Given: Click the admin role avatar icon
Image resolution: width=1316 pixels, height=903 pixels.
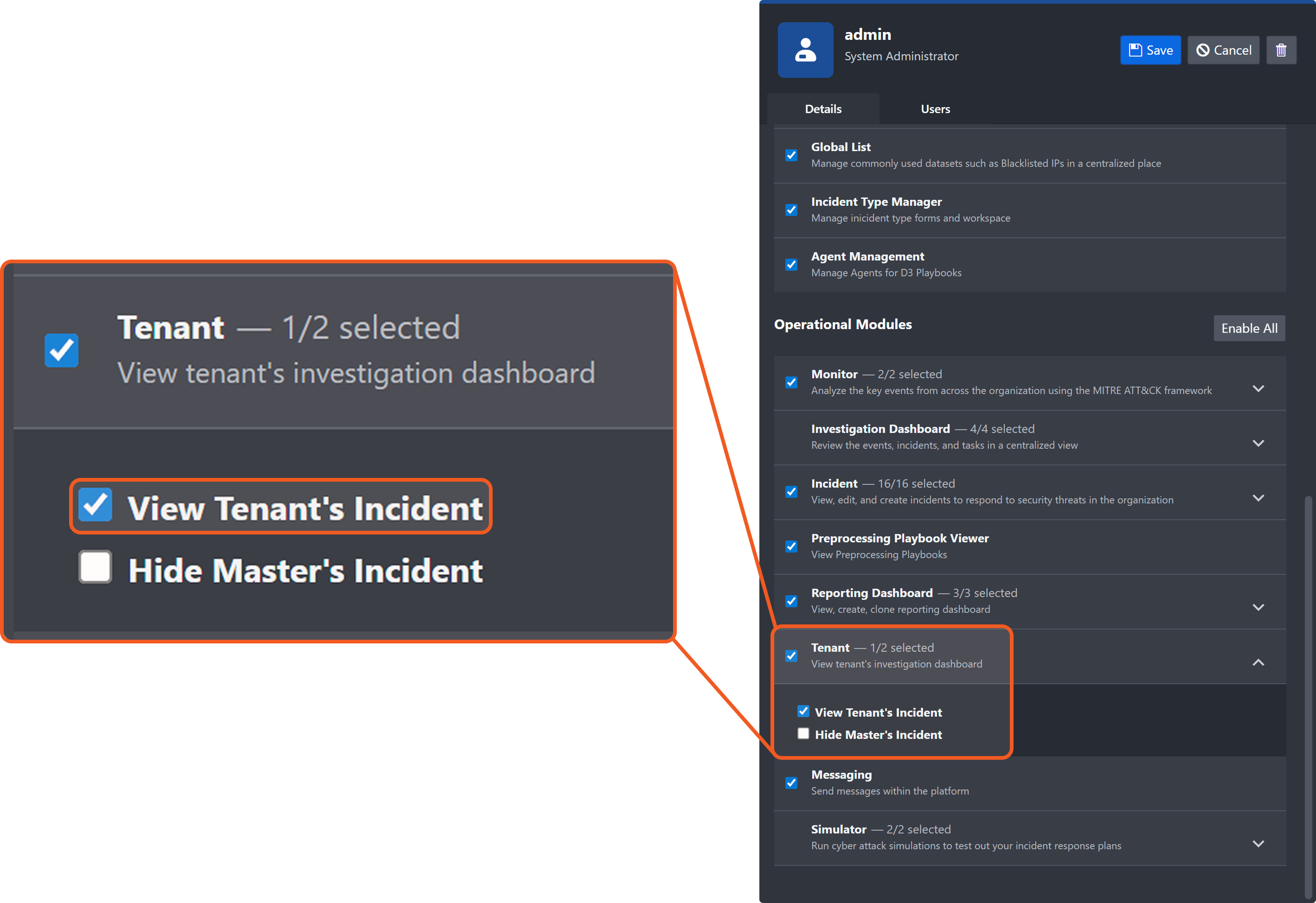Looking at the screenshot, I should click(805, 50).
